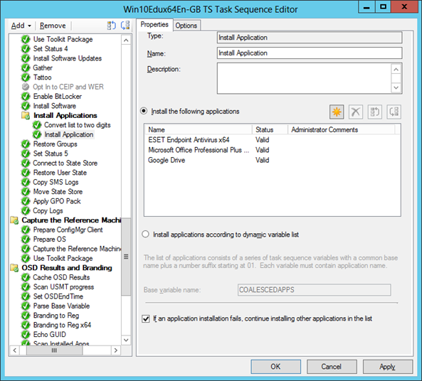Open the Add dropdown menu
This screenshot has height=381, width=422.
[x=21, y=26]
